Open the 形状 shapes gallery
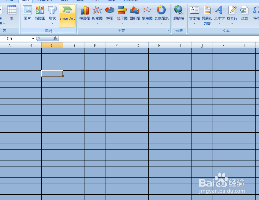 52,15
